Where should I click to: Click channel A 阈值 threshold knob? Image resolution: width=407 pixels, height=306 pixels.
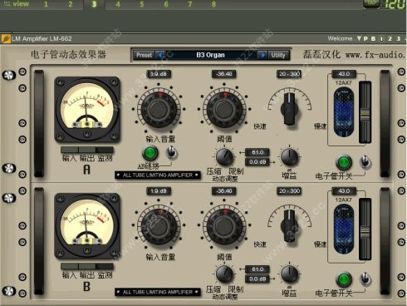(224, 109)
